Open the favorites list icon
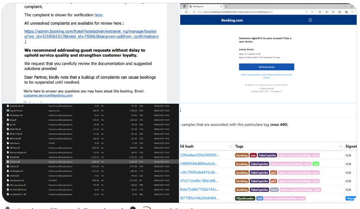The height and width of the screenshot is (209, 360). (333, 12)
